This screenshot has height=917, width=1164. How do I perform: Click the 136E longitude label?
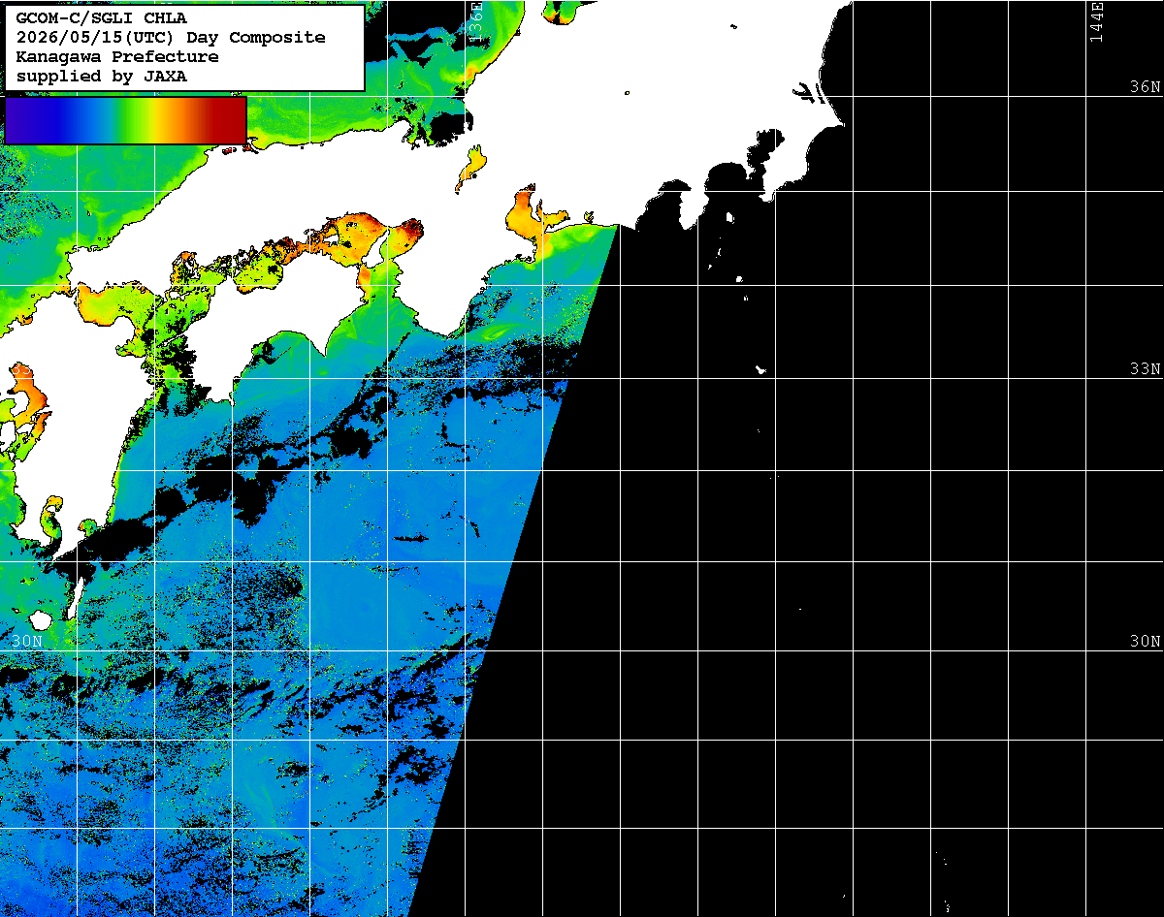point(474,21)
